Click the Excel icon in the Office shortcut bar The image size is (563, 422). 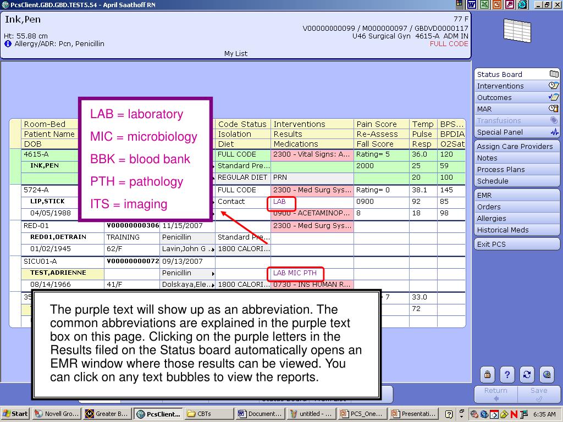(x=484, y=4)
